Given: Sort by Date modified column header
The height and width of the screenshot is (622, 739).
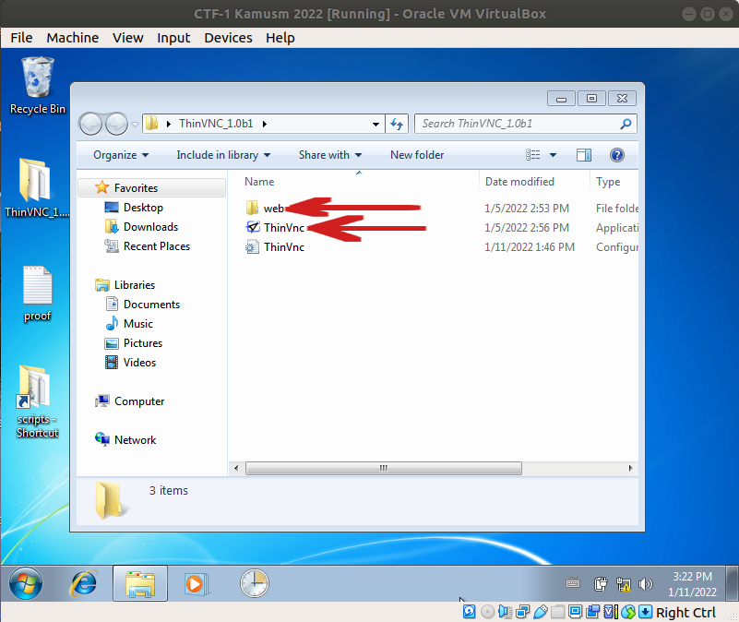Looking at the screenshot, I should point(519,182).
